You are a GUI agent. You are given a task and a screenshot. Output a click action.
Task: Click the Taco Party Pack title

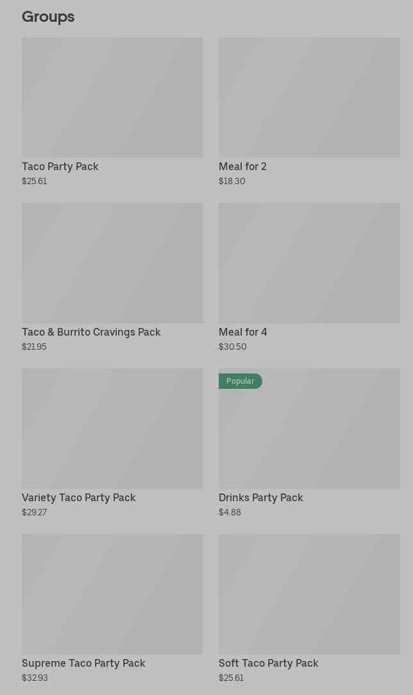(60, 167)
